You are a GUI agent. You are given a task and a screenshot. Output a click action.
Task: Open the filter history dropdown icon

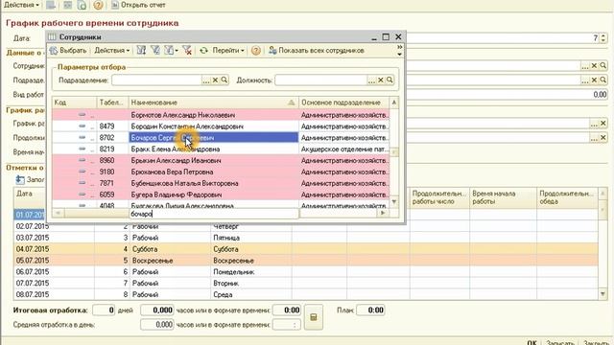[x=171, y=51]
